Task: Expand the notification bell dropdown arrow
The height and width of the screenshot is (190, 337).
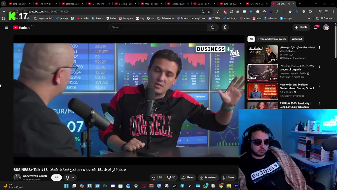Action: coord(73,178)
